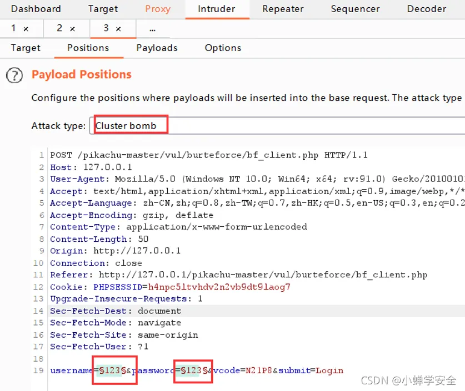Click the Sec-Fetch-Mode: navigate line
The height and width of the screenshot is (391, 465).
click(x=116, y=323)
